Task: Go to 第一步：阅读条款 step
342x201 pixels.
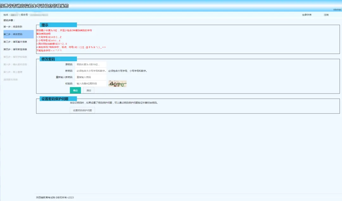Action: (x=13, y=27)
